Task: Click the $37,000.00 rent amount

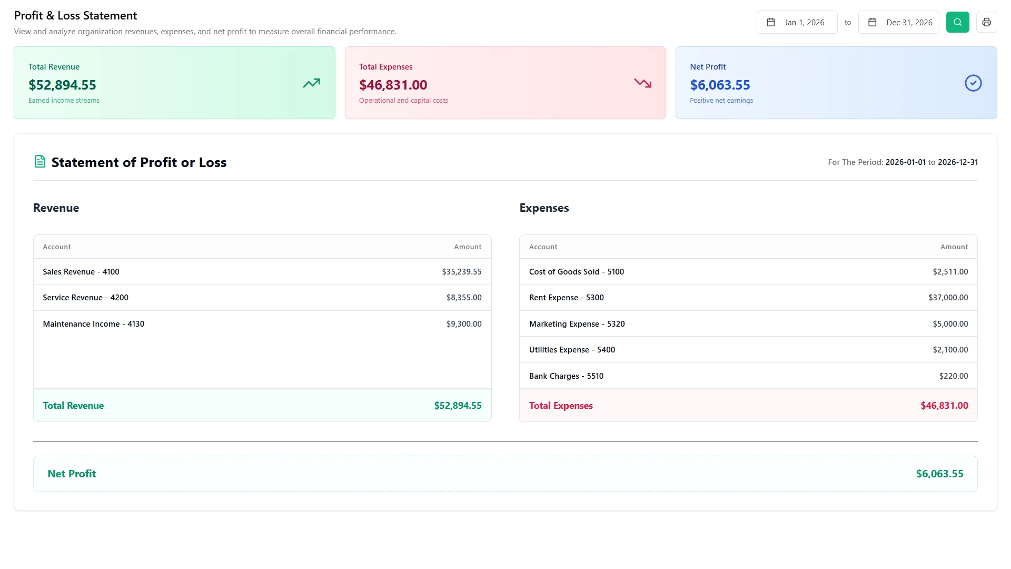Action: coord(948,298)
